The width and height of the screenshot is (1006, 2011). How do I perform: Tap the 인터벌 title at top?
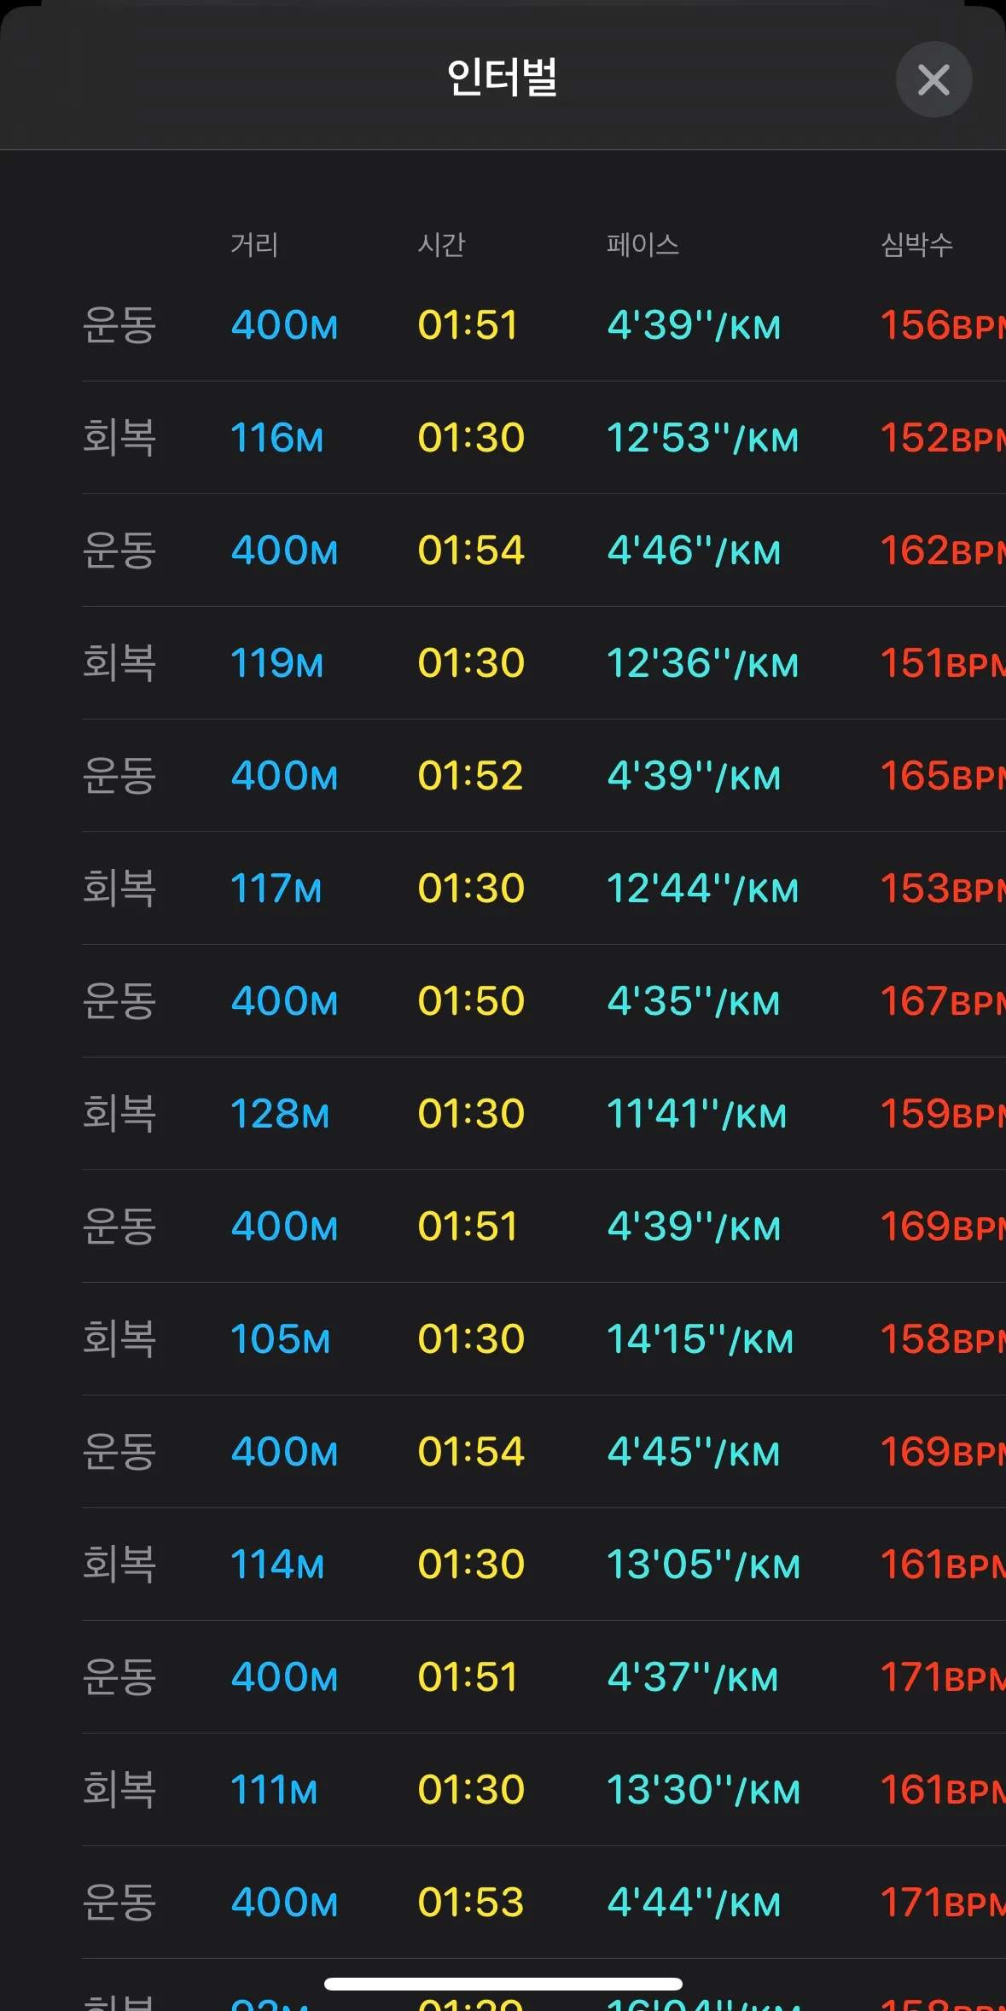point(503,78)
